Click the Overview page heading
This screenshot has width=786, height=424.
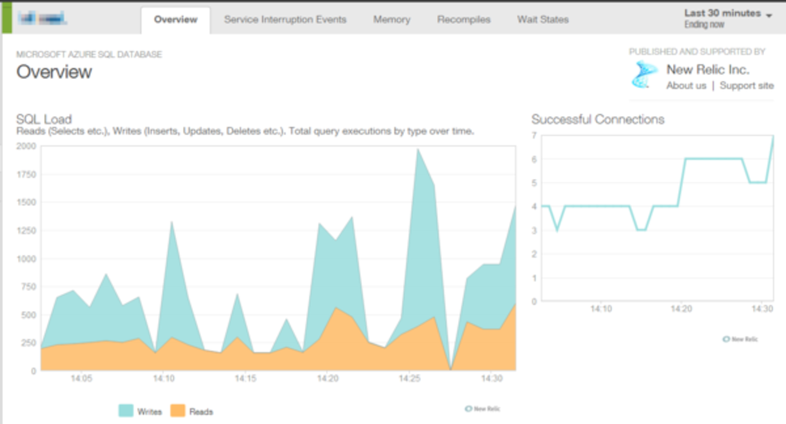[x=54, y=72]
